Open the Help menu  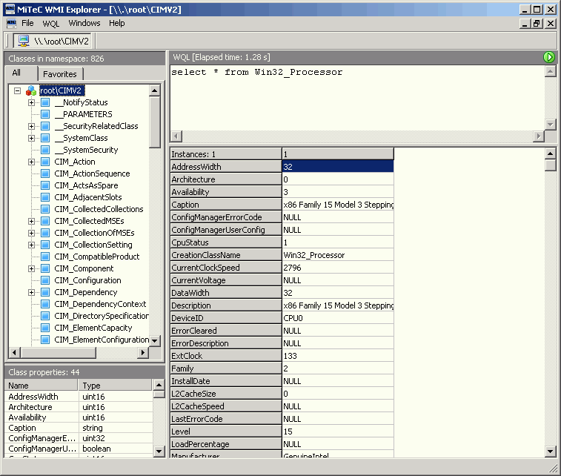pos(117,23)
